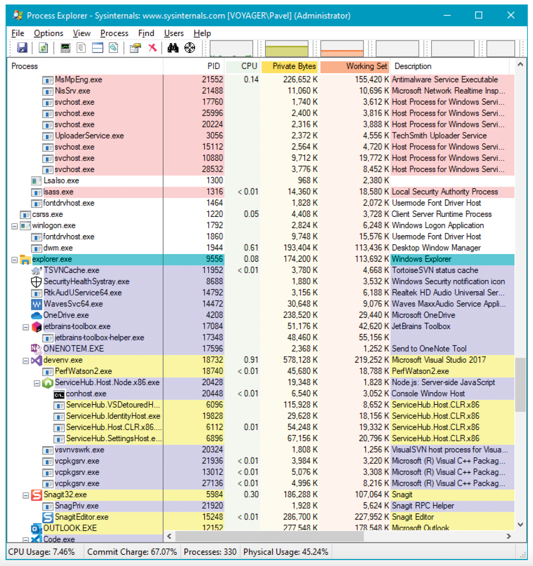Open the View menu
Screen dimensions: 533x566
(82, 33)
